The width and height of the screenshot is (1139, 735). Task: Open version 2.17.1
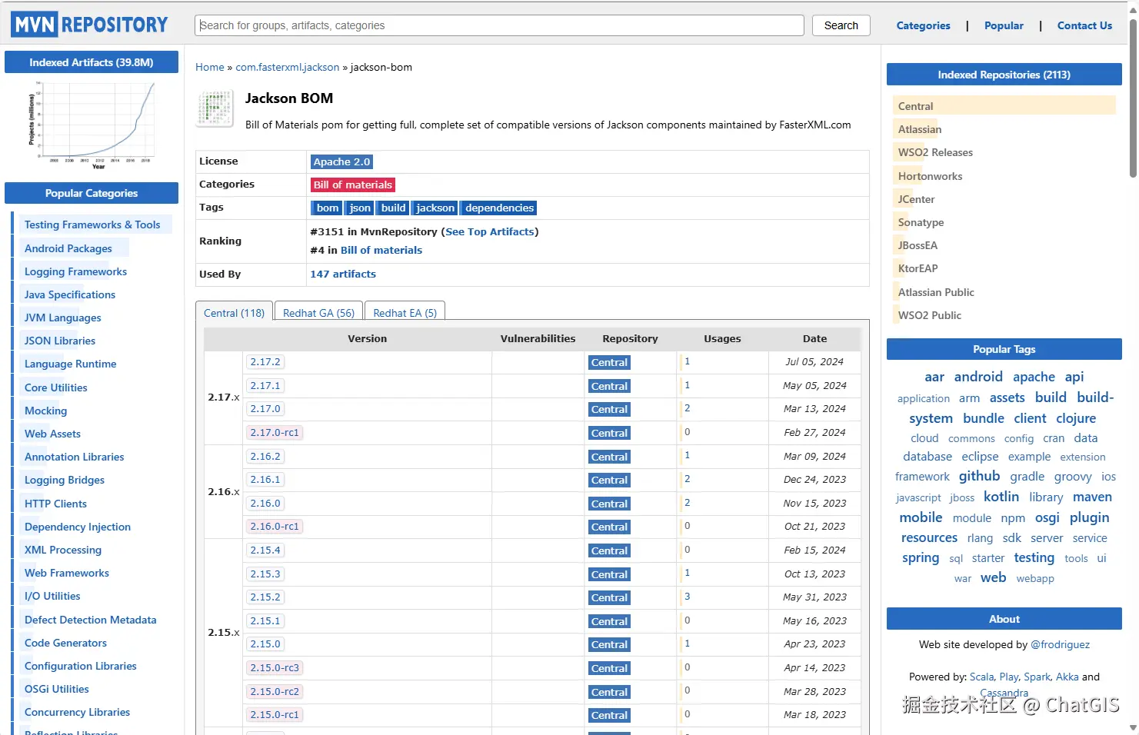pos(265,386)
